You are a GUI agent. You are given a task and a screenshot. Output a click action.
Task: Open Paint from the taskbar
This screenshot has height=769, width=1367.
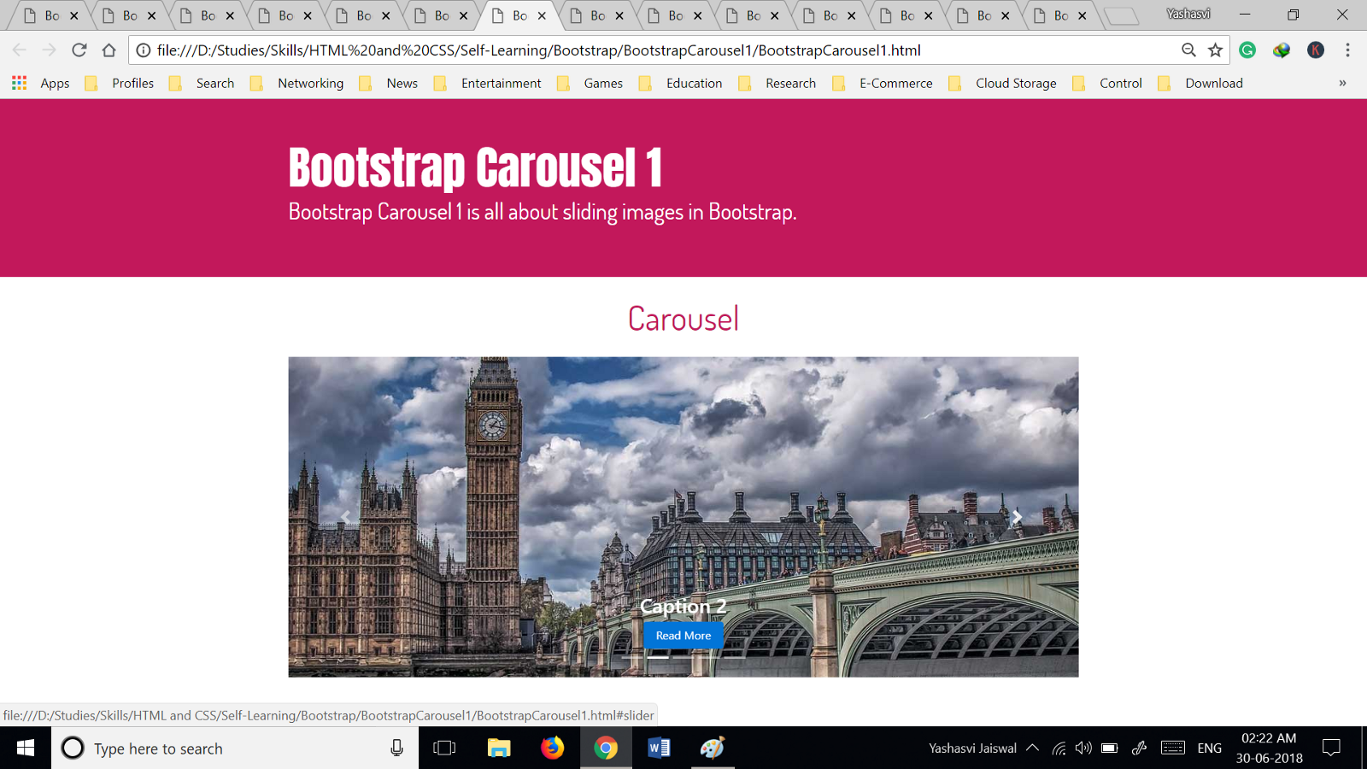713,748
